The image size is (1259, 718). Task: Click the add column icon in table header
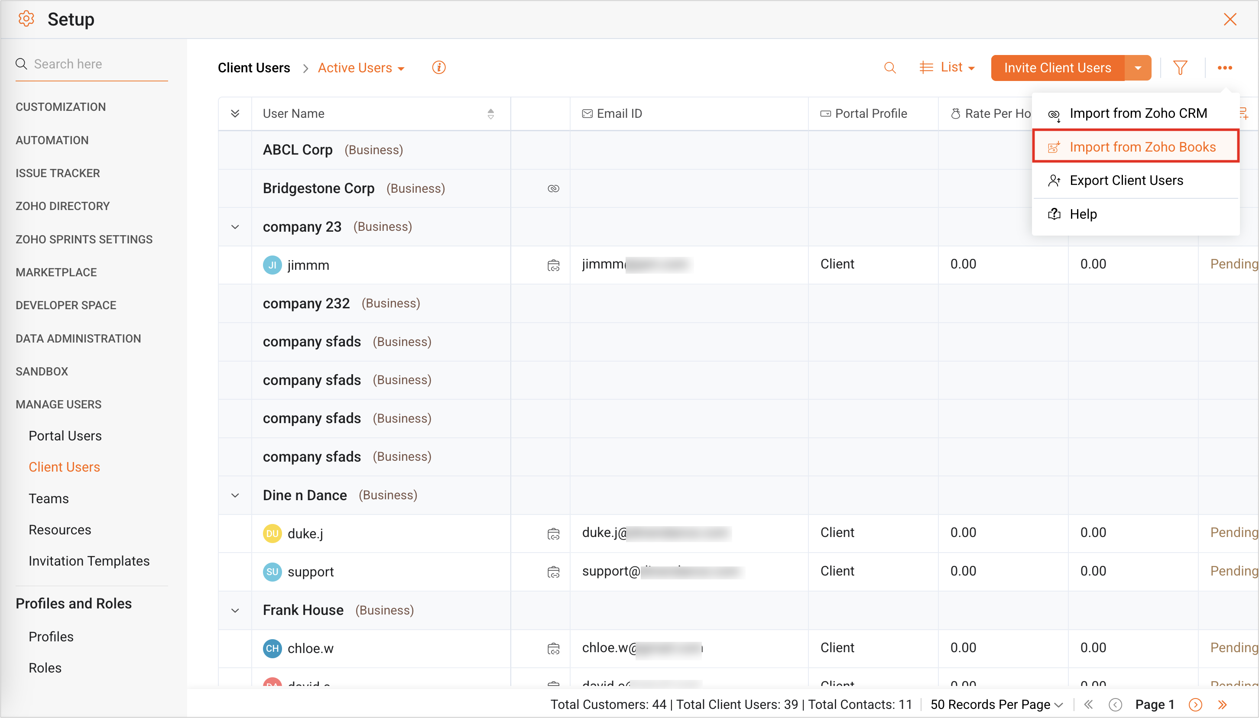pos(1244,113)
